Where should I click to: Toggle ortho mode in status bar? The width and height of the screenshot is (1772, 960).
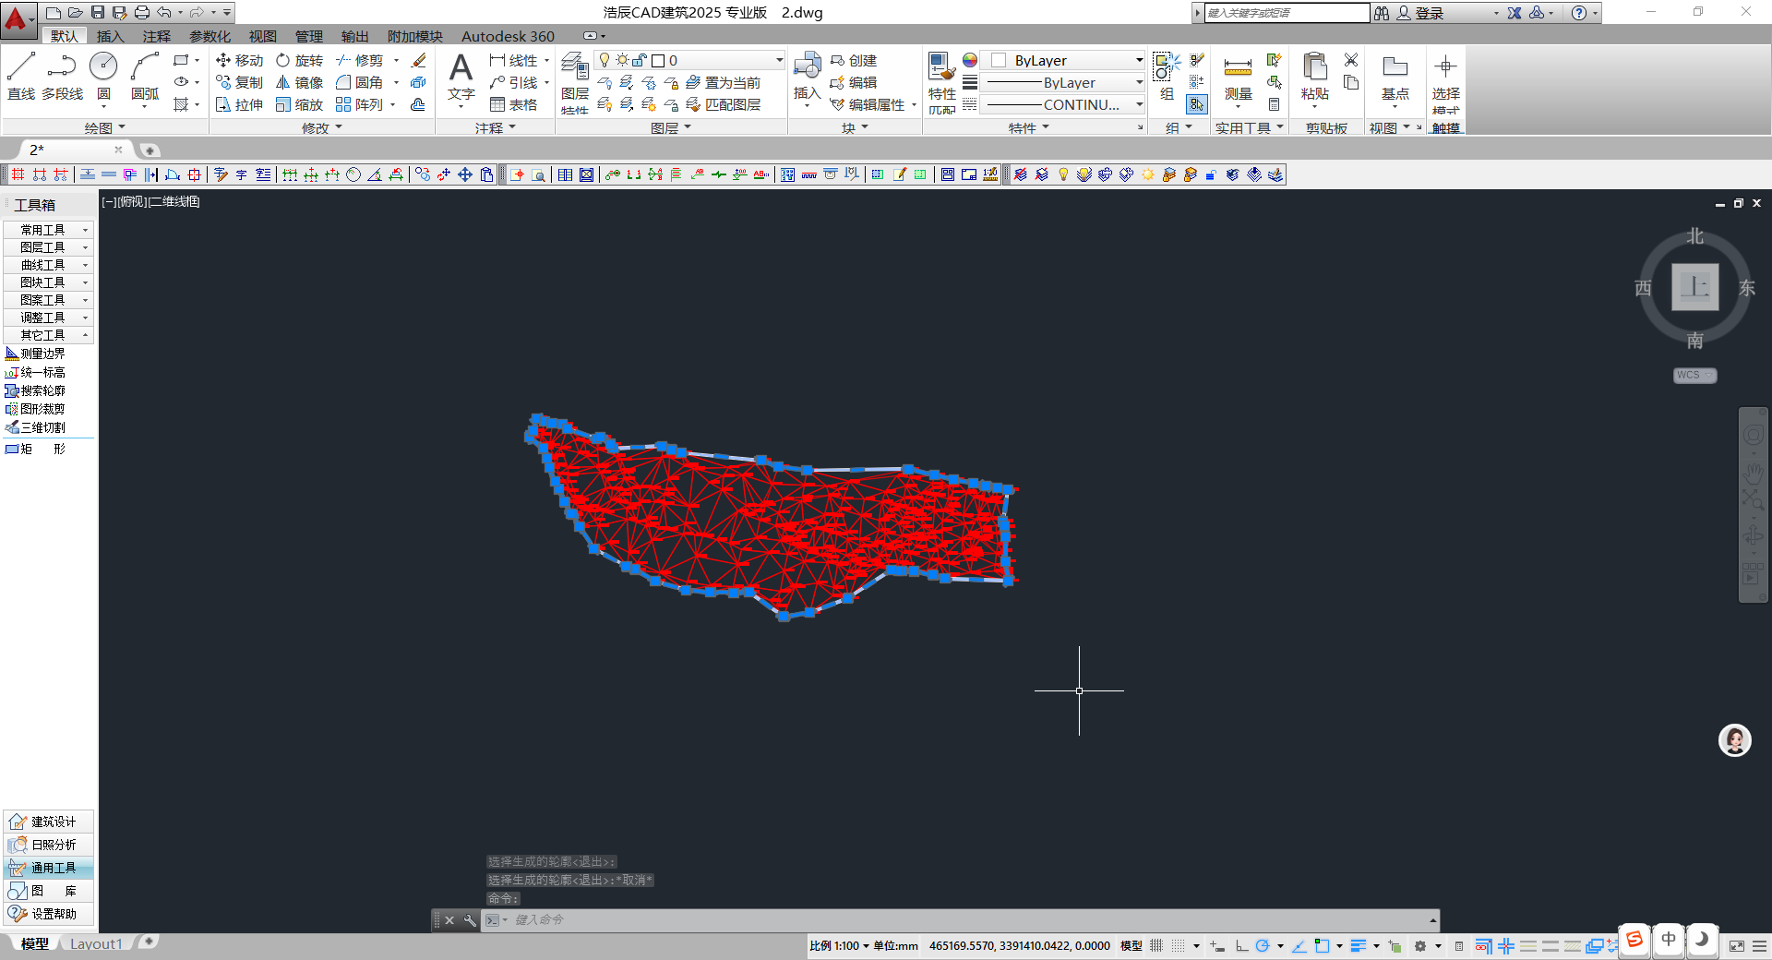coord(1241,946)
